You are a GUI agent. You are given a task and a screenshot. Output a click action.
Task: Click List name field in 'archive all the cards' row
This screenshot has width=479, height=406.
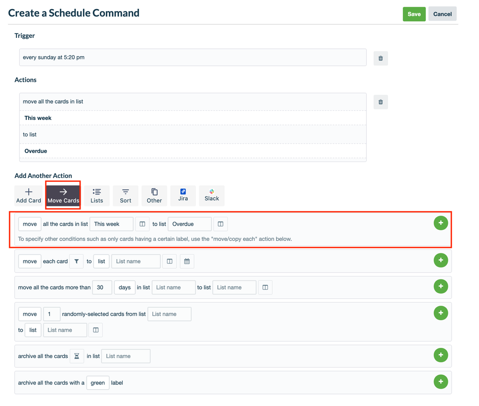point(126,356)
